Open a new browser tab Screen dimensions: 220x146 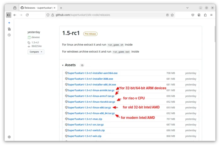(x=61, y=8)
